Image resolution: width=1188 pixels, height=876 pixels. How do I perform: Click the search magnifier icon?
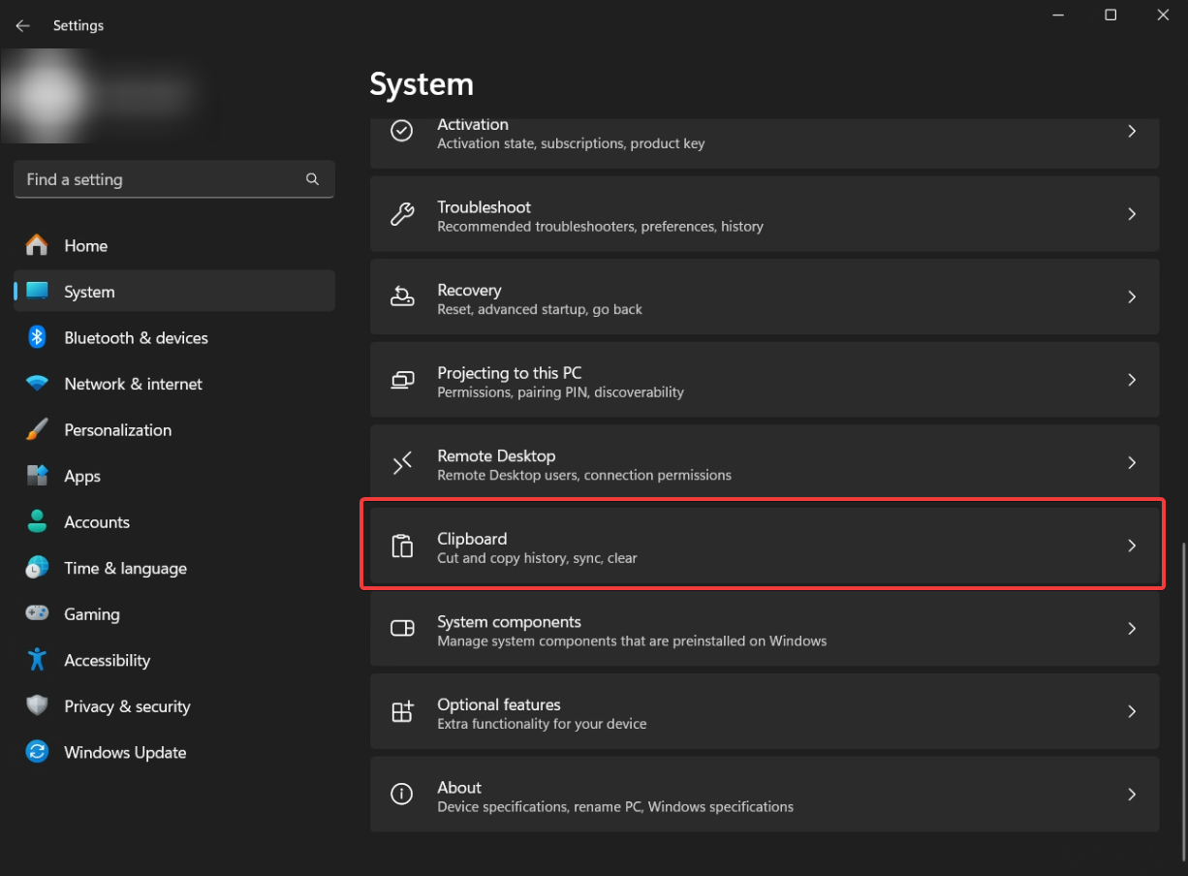click(x=312, y=179)
